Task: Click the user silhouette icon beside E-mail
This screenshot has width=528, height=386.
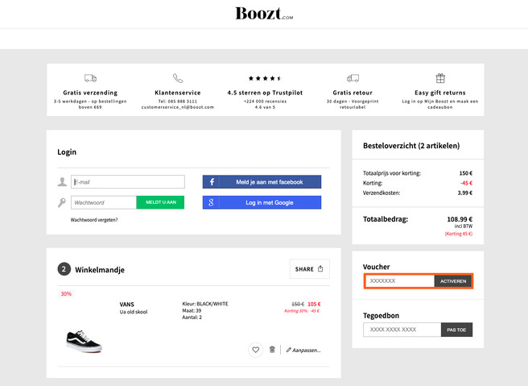Action: click(62, 181)
